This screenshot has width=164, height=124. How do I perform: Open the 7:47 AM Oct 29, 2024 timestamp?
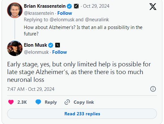pos(31,89)
